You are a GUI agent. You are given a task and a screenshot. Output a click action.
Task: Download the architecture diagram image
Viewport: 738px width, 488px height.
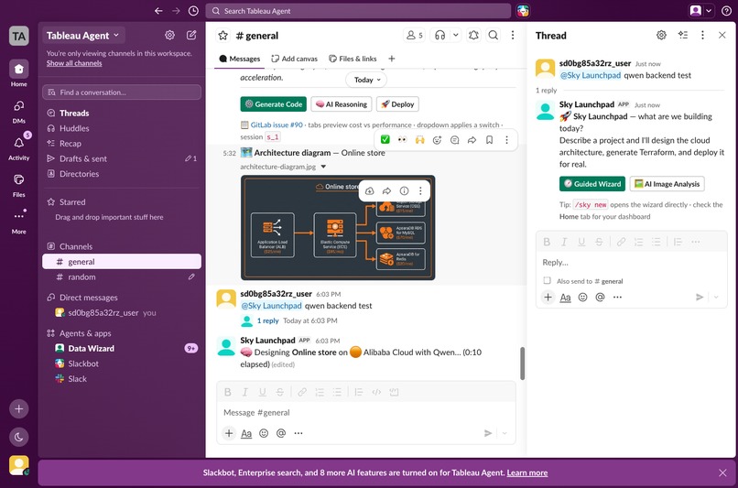[x=370, y=190]
